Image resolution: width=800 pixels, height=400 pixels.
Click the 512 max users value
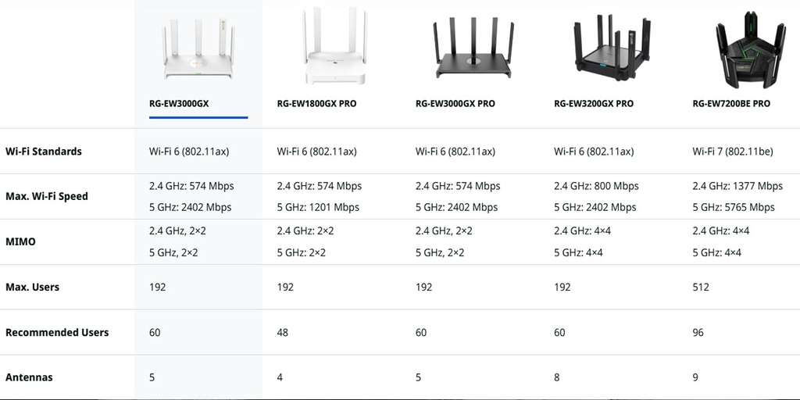coord(701,287)
